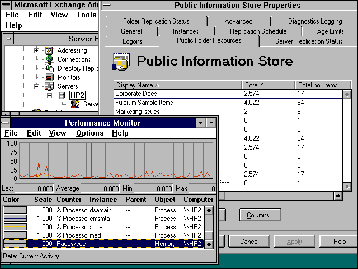The image size is (358, 269).
Task: Click the Addressing icon in tree
Action: pyautogui.click(x=49, y=50)
